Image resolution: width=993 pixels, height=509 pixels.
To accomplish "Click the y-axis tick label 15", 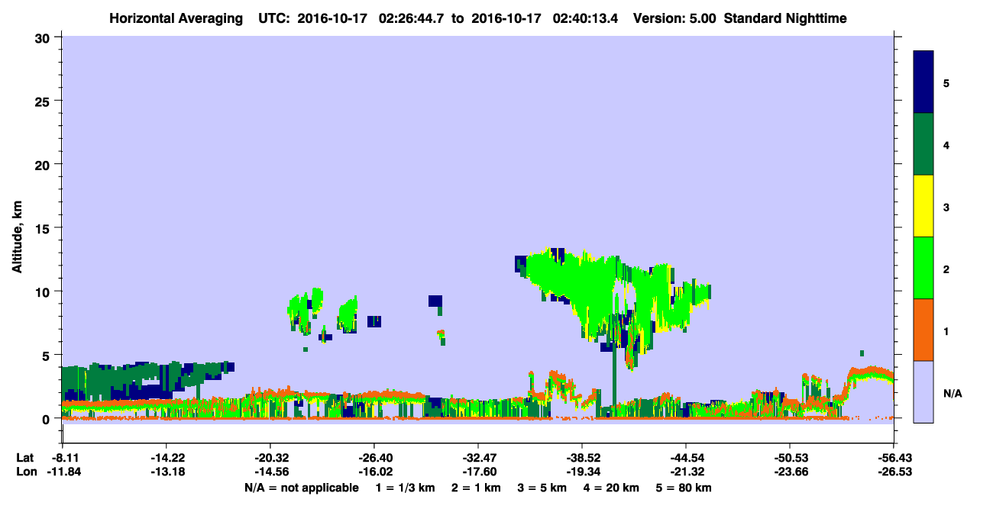I will tap(44, 228).
